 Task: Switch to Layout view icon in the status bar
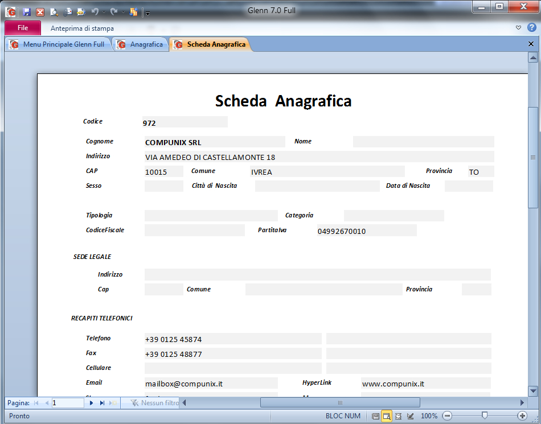point(398,416)
